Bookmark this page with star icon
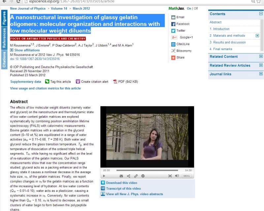Screen dimensions: 264x211 [x=259, y=2]
